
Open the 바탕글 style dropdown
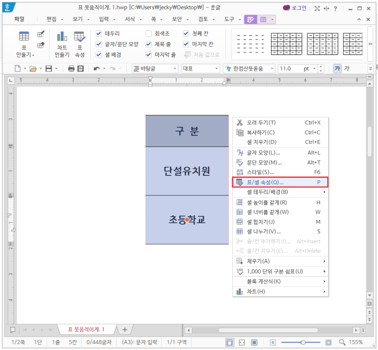pos(175,69)
